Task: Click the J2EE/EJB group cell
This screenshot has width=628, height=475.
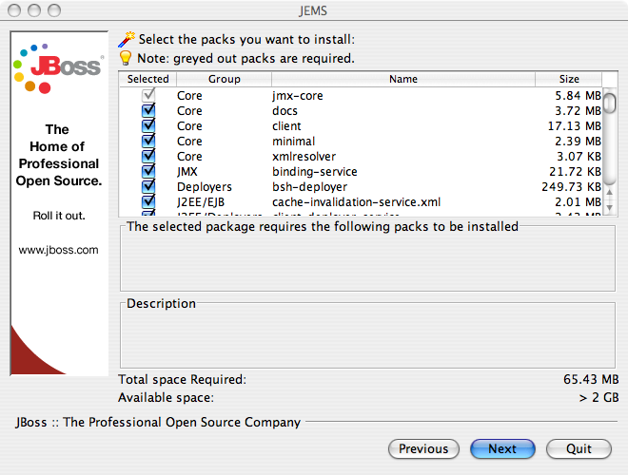Action: 201,202
